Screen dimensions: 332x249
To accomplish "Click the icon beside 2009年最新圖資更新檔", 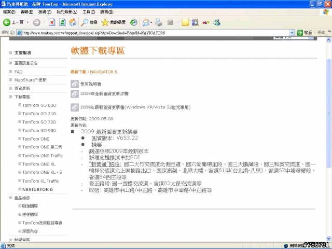I will coord(75,107).
